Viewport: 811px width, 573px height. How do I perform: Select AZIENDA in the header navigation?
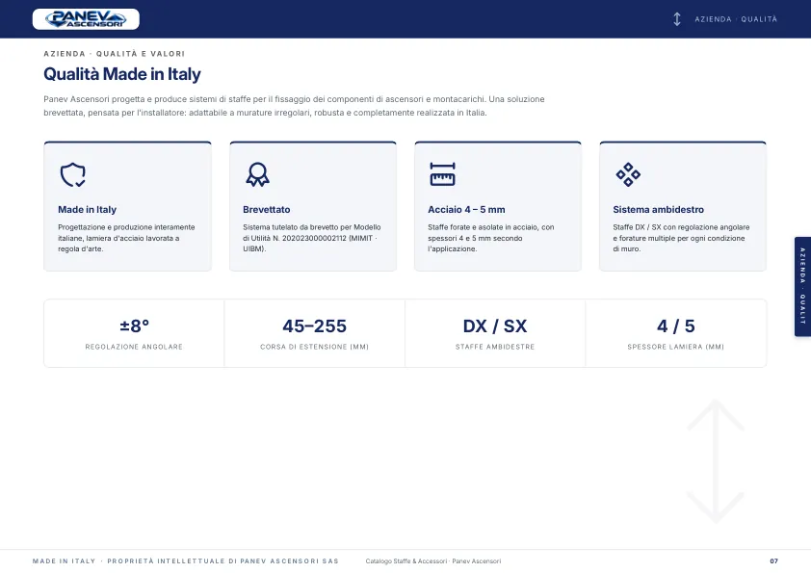point(713,19)
